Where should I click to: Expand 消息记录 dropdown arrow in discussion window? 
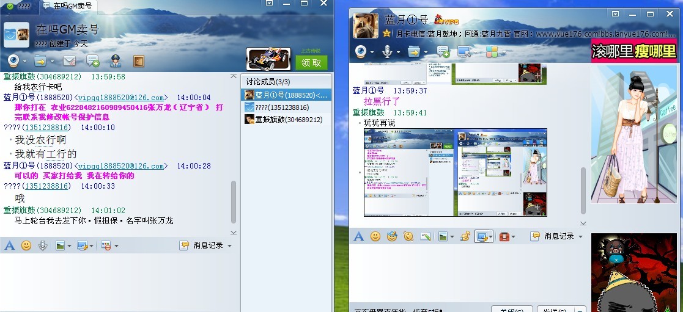tap(229, 246)
